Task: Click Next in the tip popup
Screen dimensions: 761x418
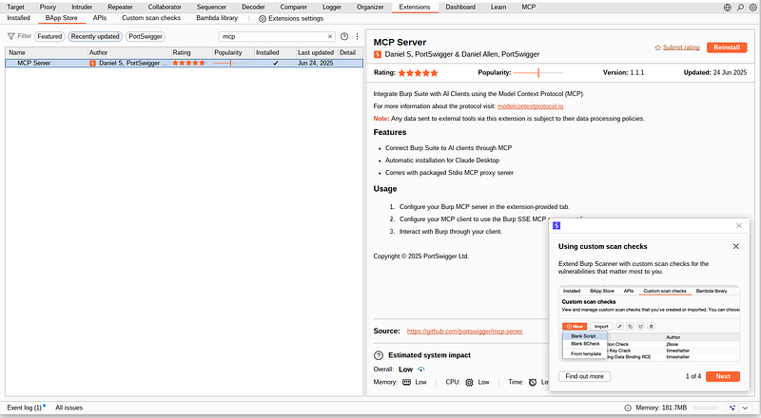Action: (723, 376)
